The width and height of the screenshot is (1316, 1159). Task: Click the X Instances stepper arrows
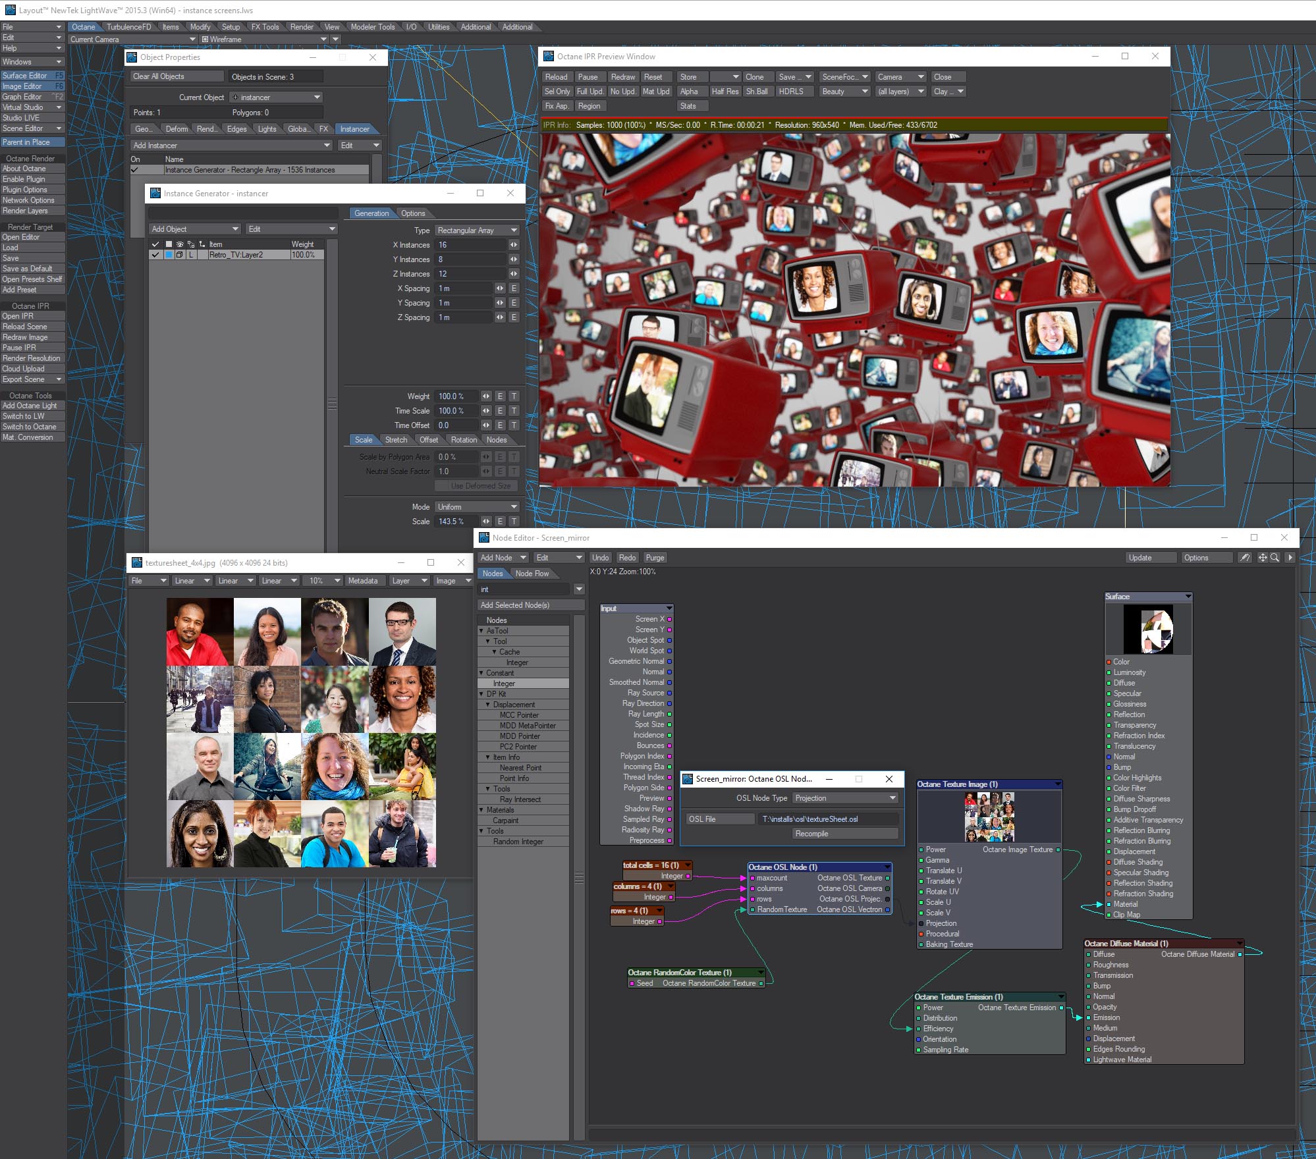514,245
